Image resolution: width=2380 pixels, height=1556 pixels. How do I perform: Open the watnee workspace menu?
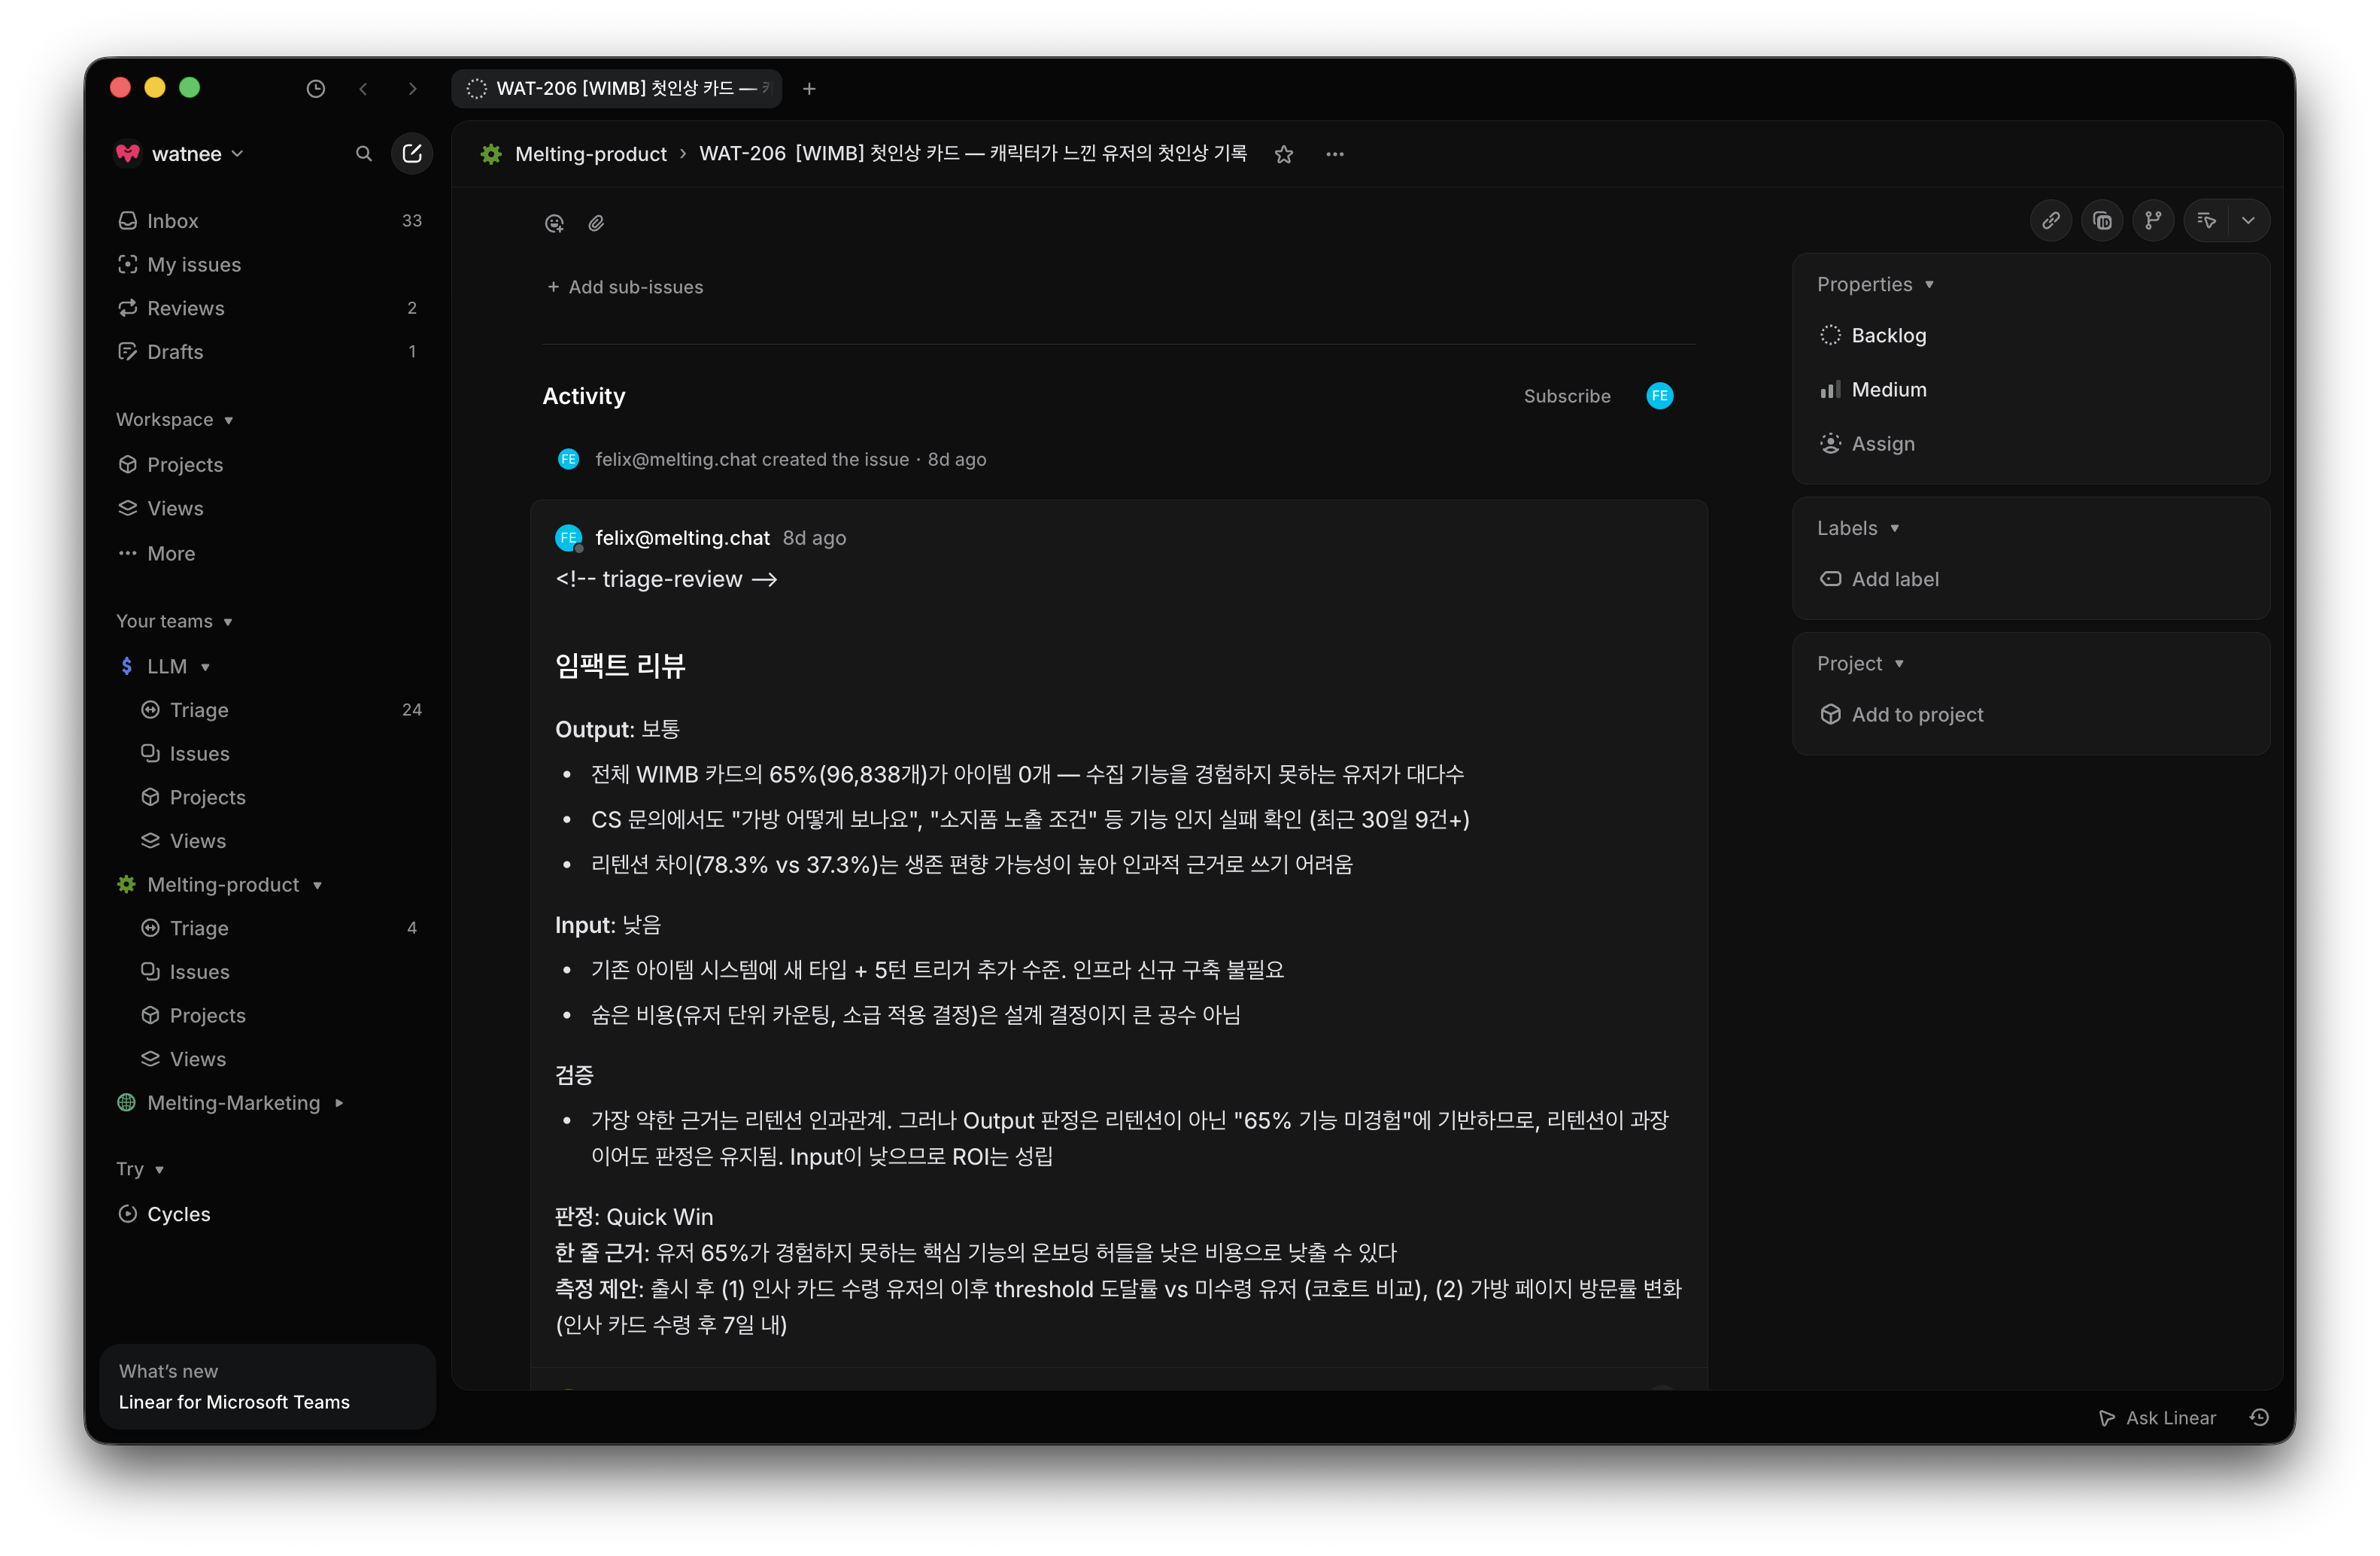click(186, 153)
